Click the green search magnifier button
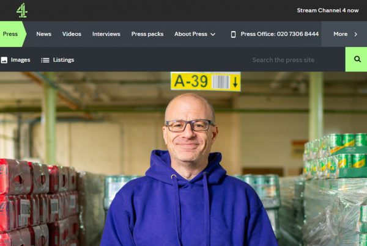 click(357, 59)
